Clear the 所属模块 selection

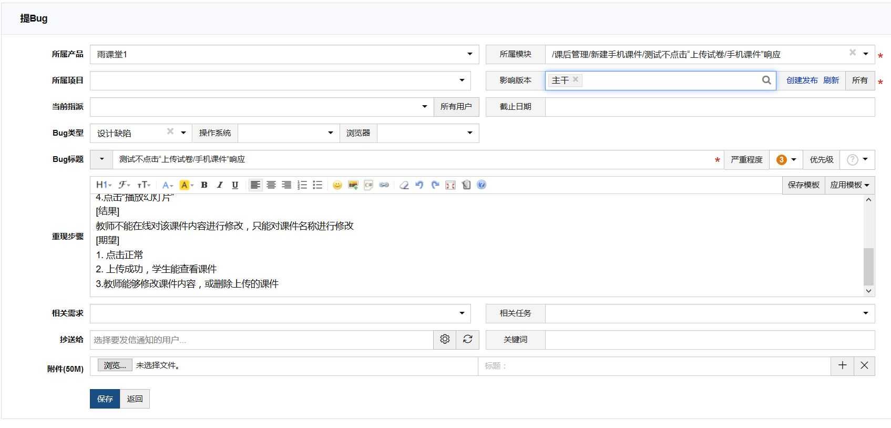(853, 52)
